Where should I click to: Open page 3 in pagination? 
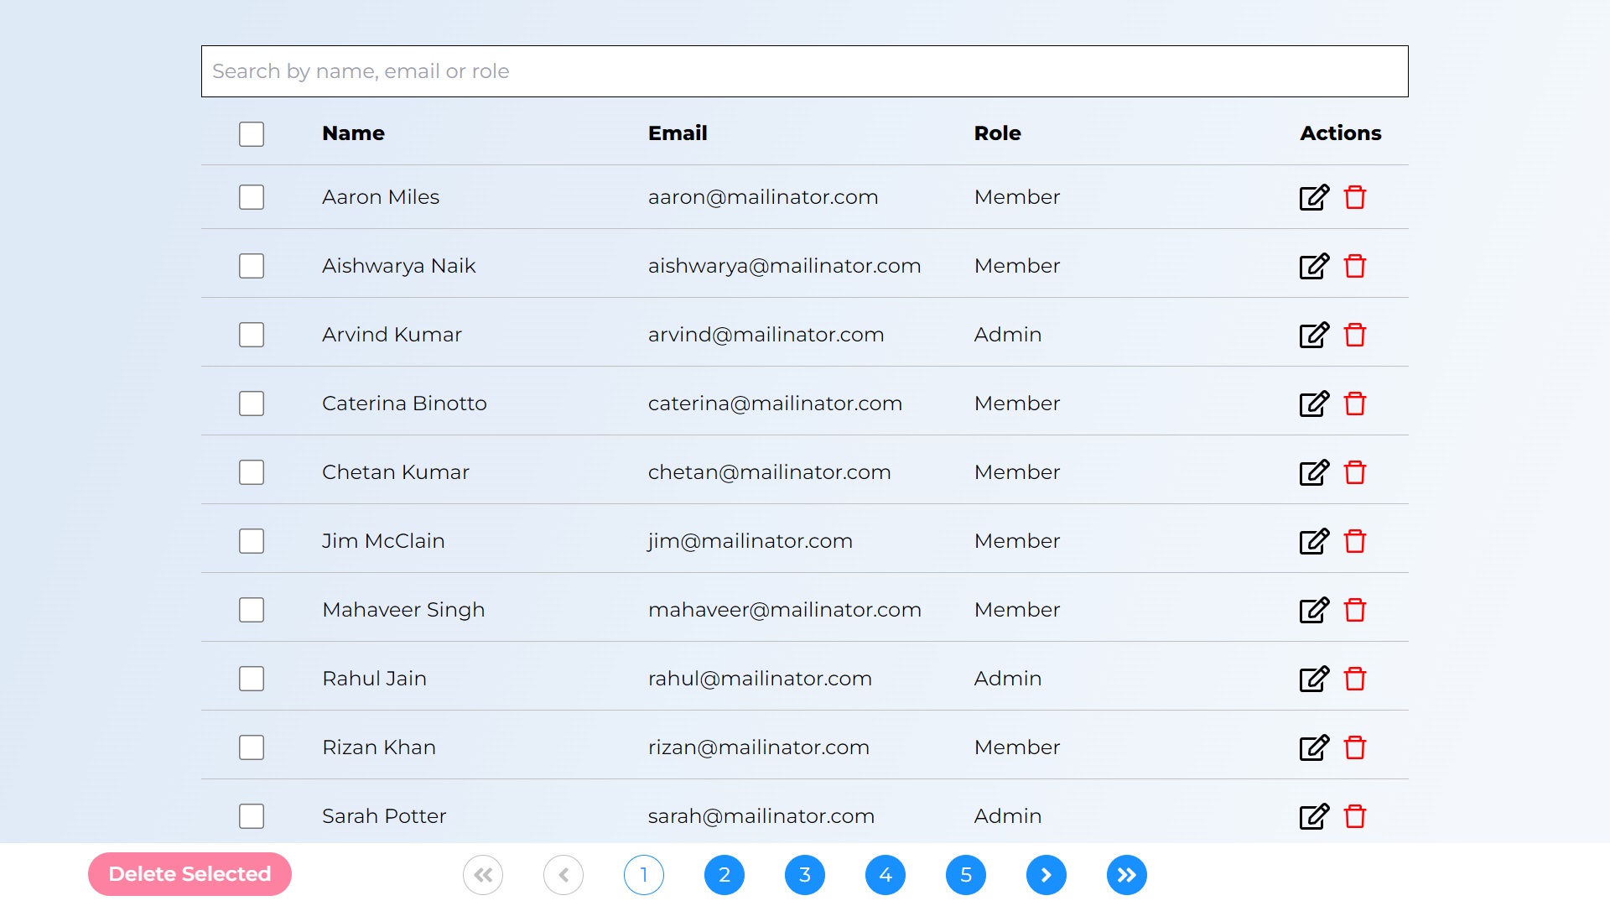804,875
